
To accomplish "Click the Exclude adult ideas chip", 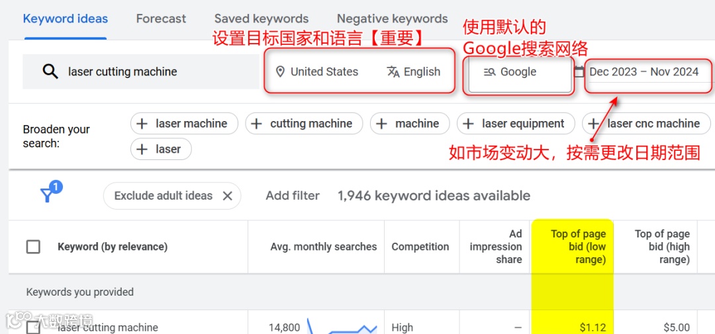I will (172, 196).
